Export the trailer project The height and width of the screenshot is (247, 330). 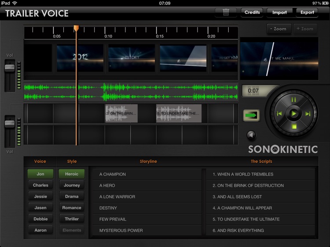point(307,13)
